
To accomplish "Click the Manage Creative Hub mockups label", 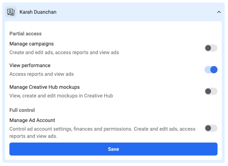I will pyautogui.click(x=44, y=87).
